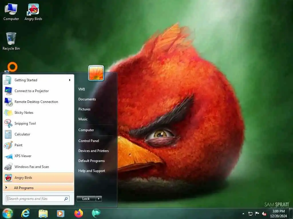This screenshot has width=293, height=219.
Task: Open Control Panel
Action: (89, 141)
